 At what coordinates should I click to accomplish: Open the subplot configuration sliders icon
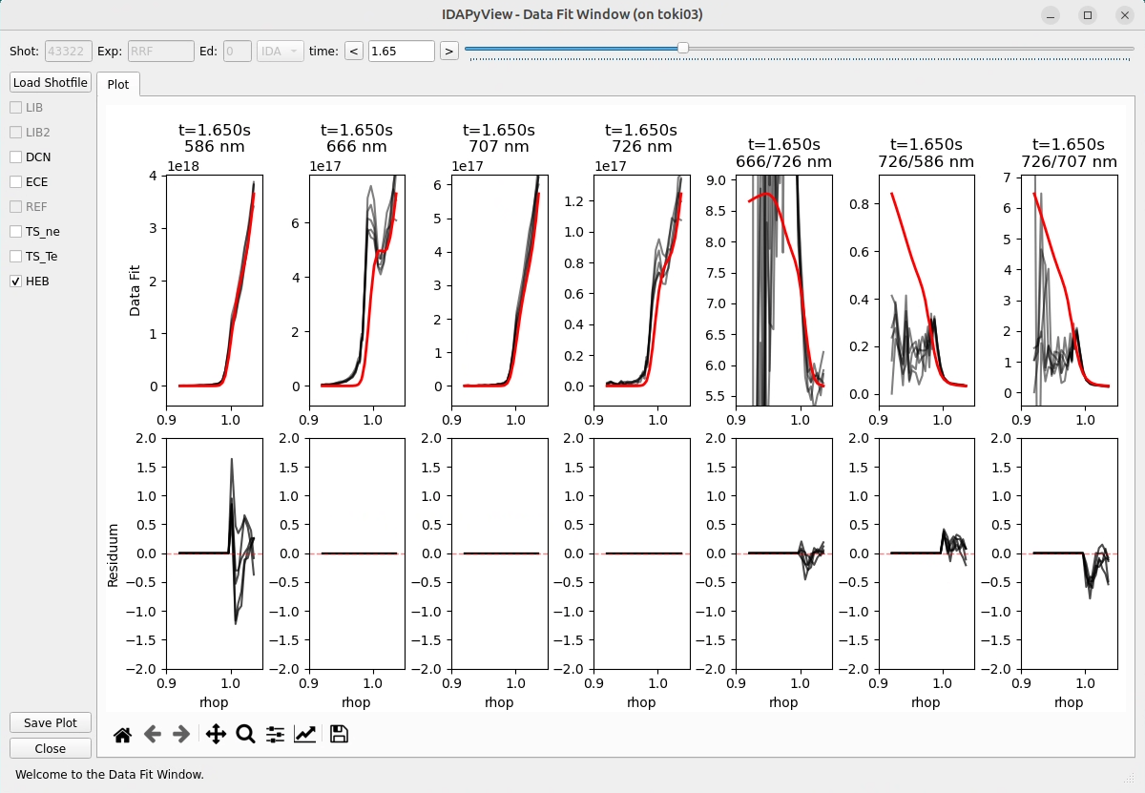click(x=275, y=734)
